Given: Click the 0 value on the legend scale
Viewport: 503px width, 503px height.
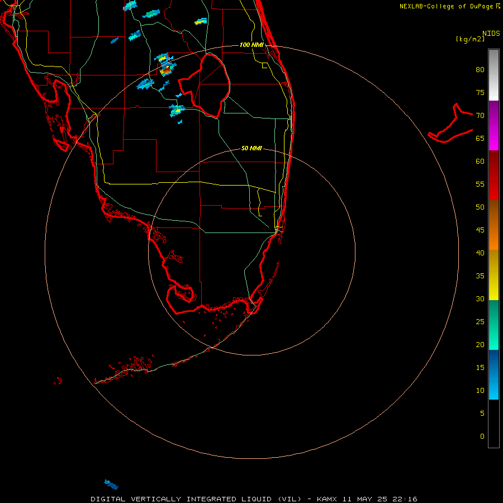Looking at the screenshot, I should pos(482,436).
